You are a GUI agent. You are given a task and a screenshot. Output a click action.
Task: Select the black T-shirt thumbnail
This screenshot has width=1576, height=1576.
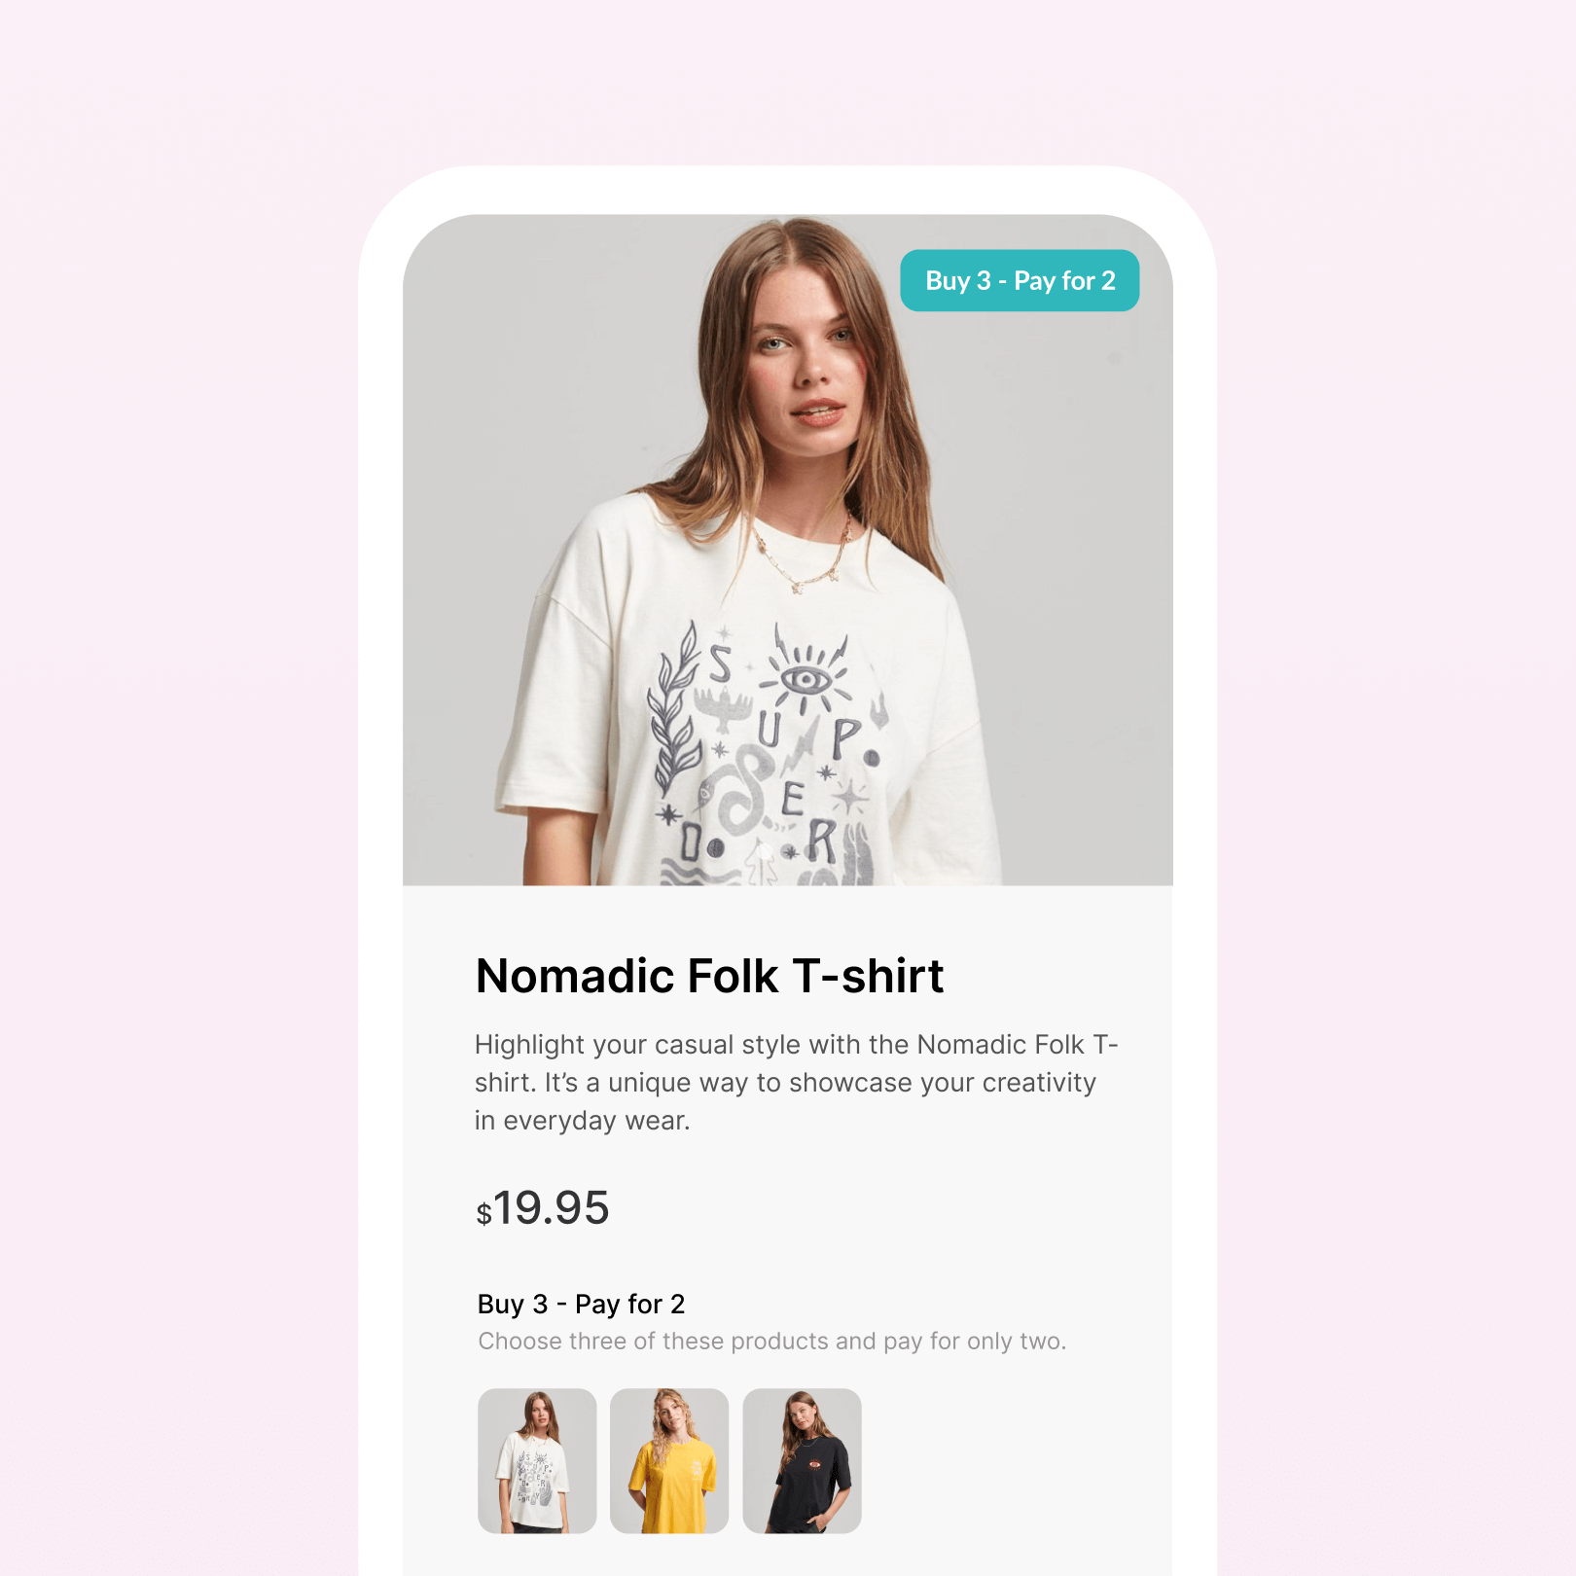point(802,1460)
